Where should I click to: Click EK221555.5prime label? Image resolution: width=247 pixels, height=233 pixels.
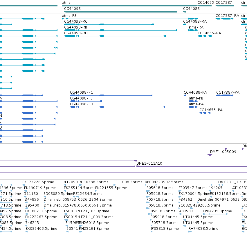(111, 188)
